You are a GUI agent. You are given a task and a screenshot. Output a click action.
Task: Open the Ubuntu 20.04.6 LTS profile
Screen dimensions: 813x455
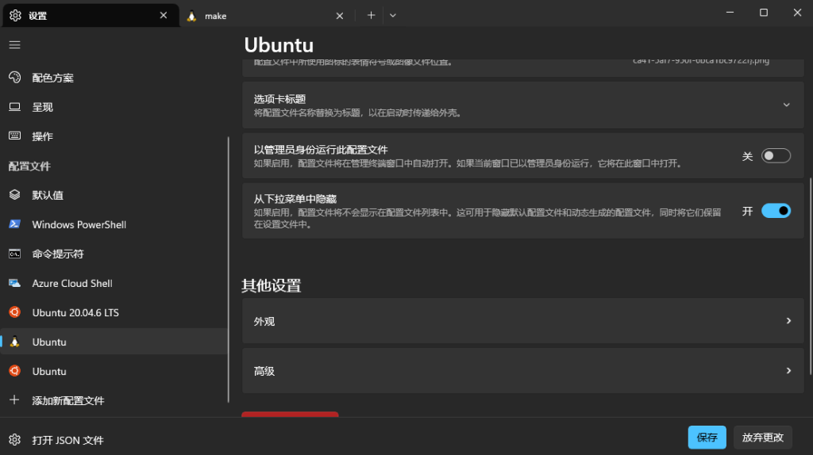[75, 312]
